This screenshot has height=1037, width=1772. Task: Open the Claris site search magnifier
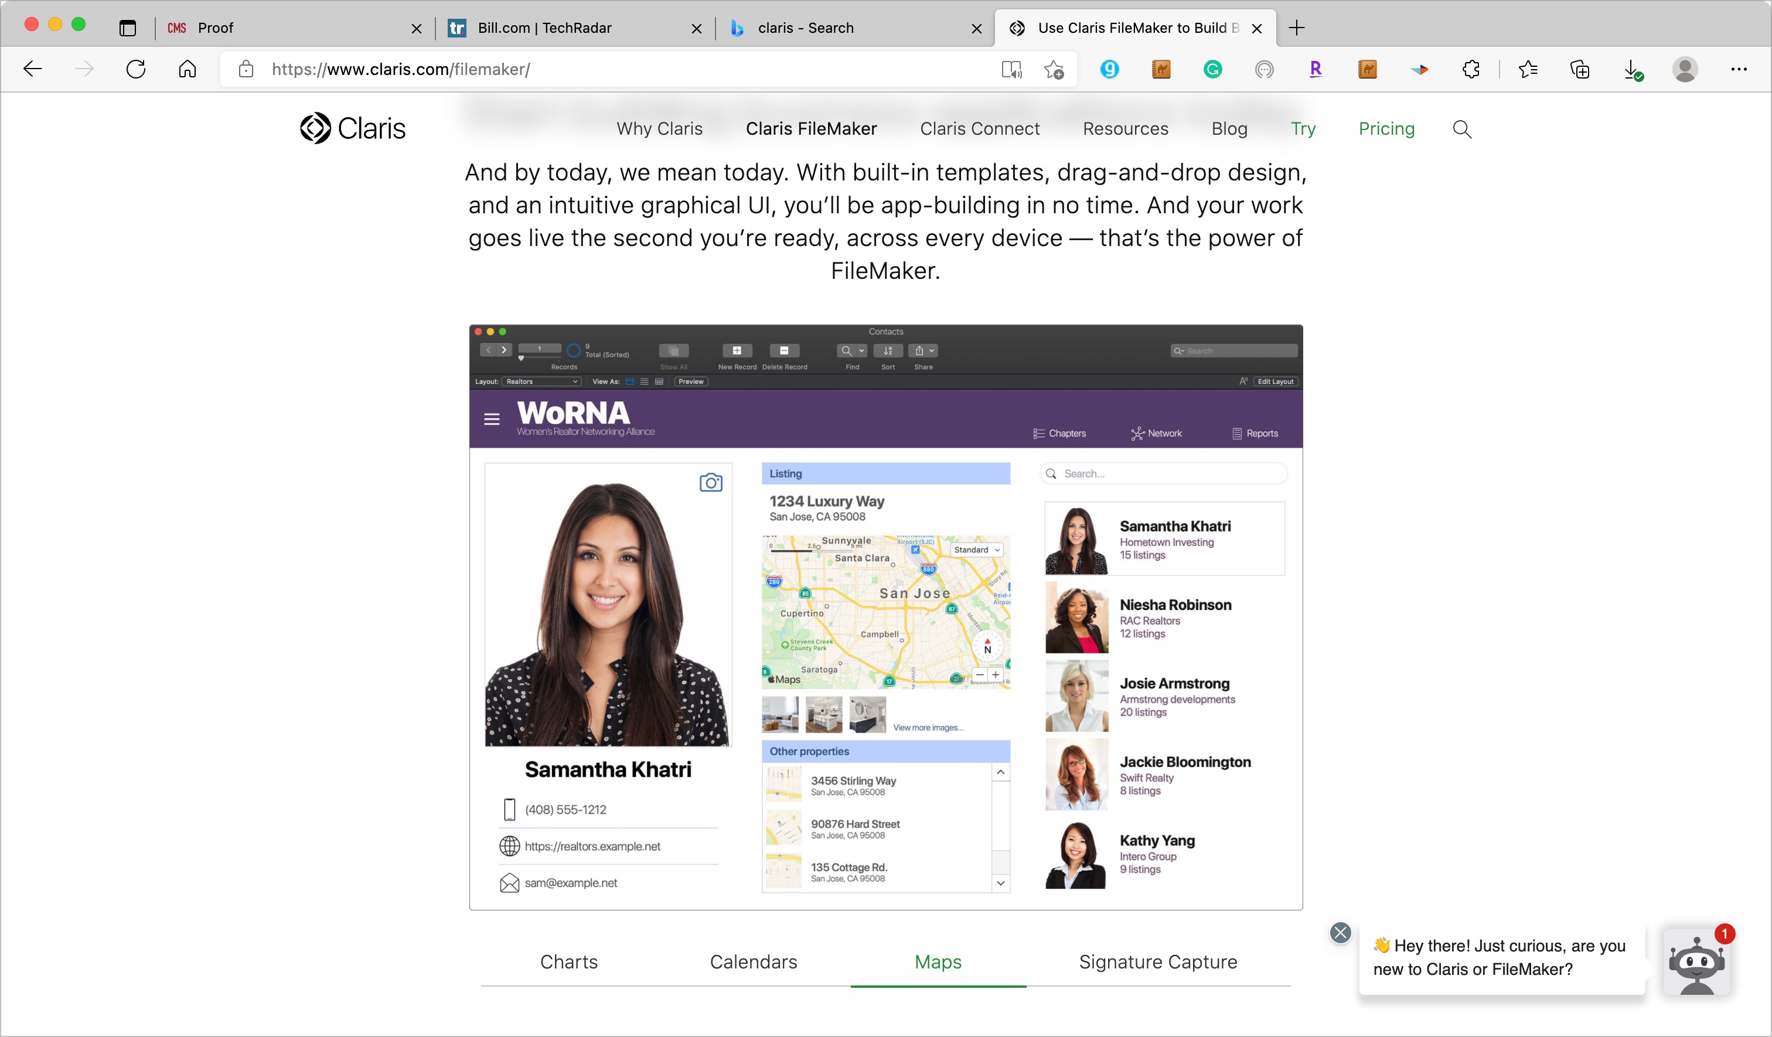pyautogui.click(x=1462, y=129)
